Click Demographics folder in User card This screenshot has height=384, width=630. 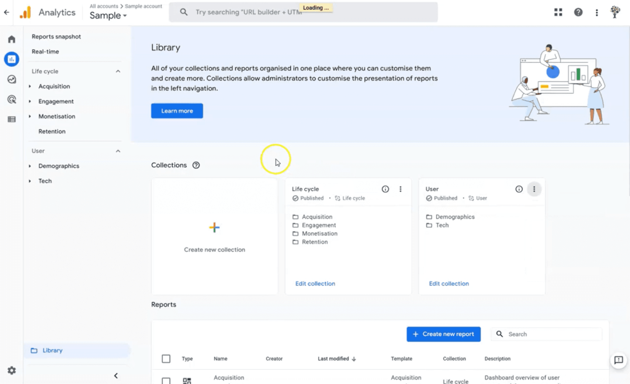click(x=450, y=217)
